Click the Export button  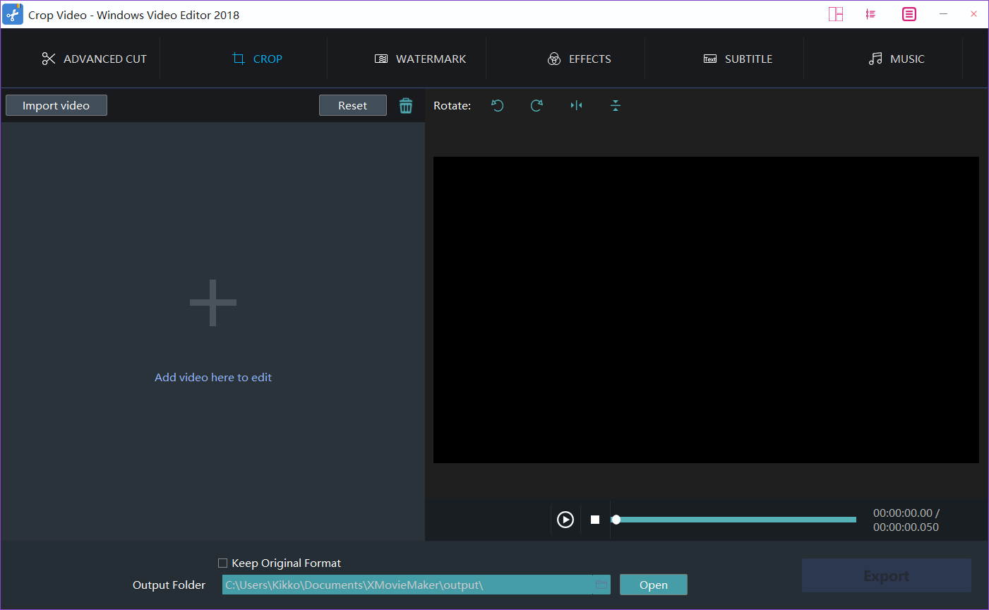[887, 575]
